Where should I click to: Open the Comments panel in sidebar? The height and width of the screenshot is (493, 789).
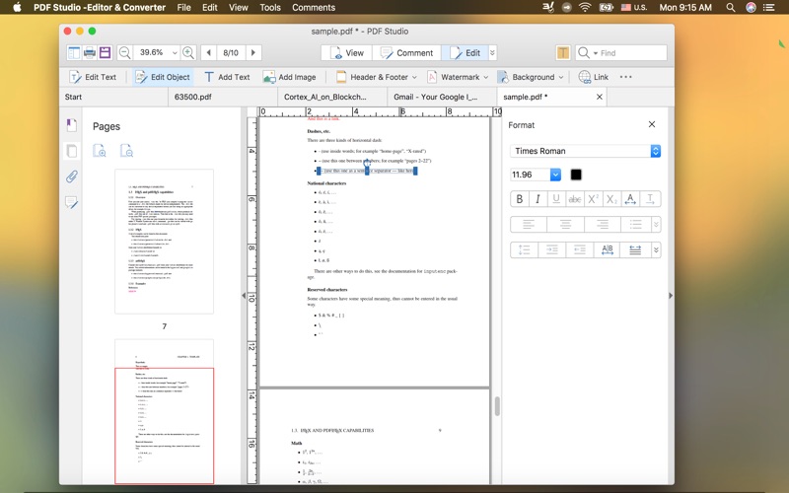point(71,203)
